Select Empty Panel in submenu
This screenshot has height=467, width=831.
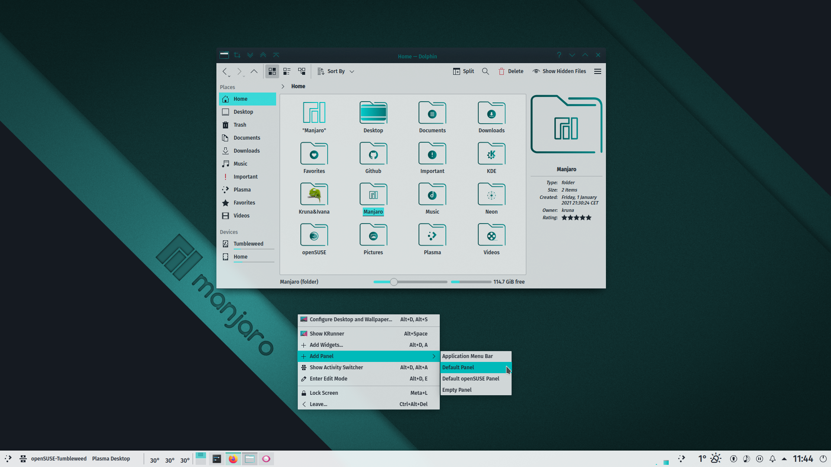476,390
